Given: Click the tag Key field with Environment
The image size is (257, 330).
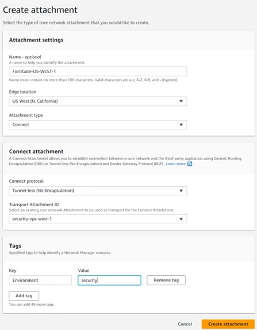Looking at the screenshot, I should point(40,280).
